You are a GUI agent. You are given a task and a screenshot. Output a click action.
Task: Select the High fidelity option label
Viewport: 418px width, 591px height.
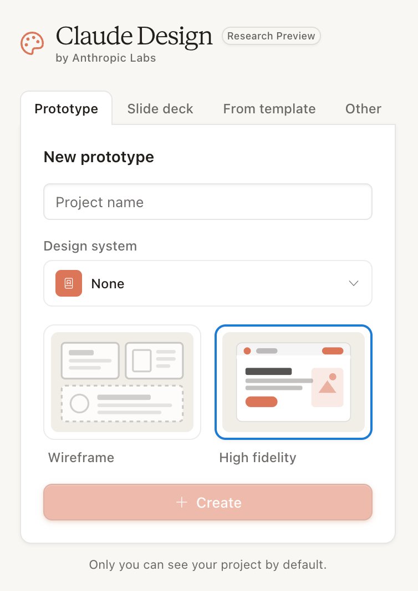258,458
